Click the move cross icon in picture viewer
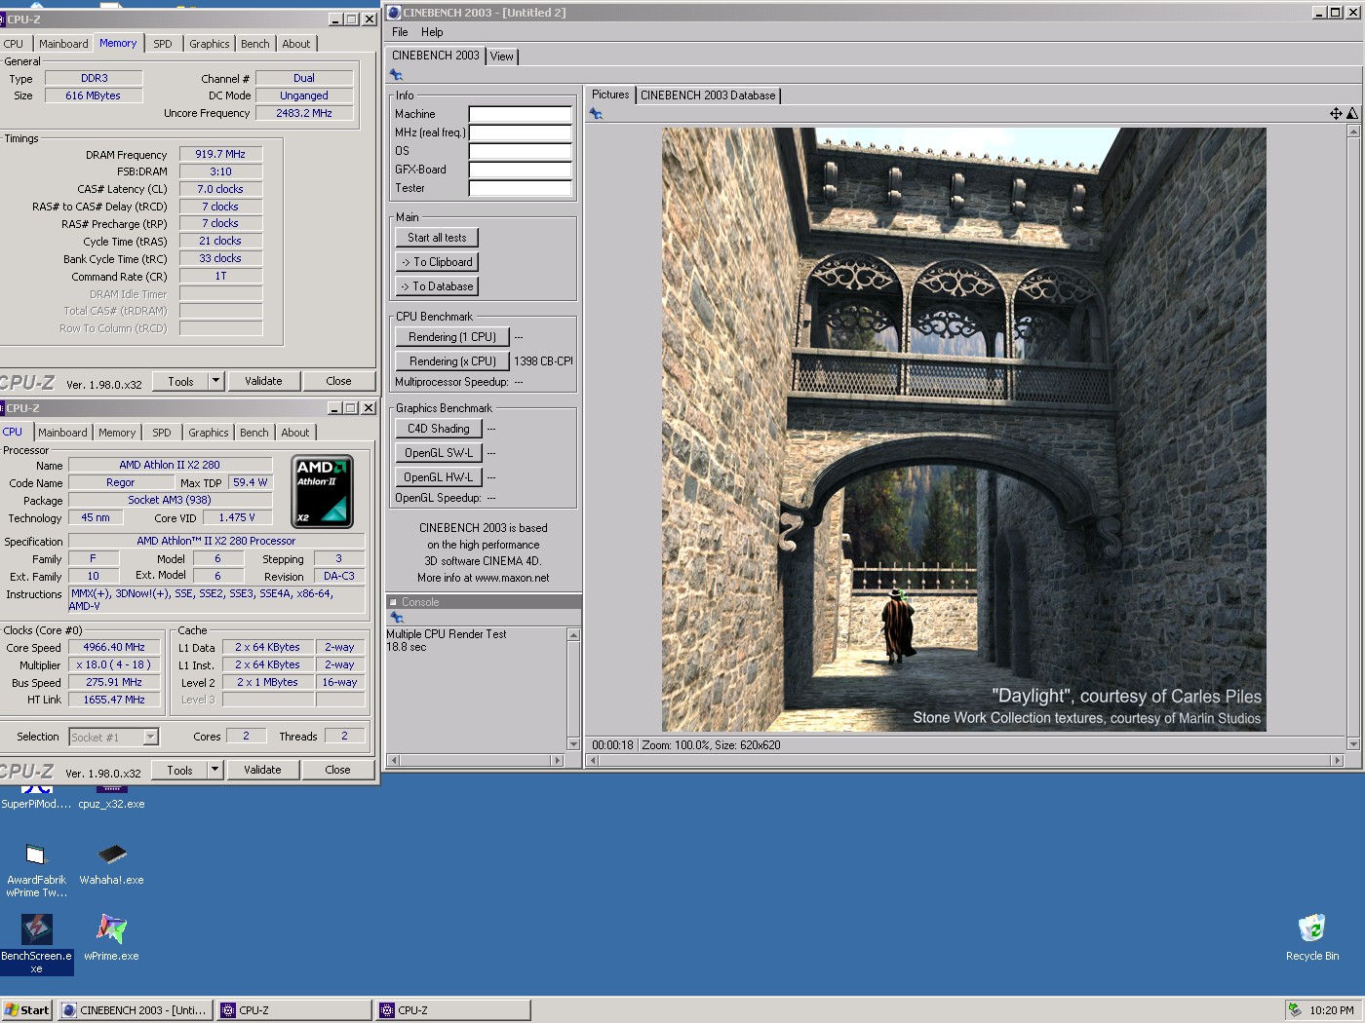The image size is (1365, 1023). (1336, 114)
